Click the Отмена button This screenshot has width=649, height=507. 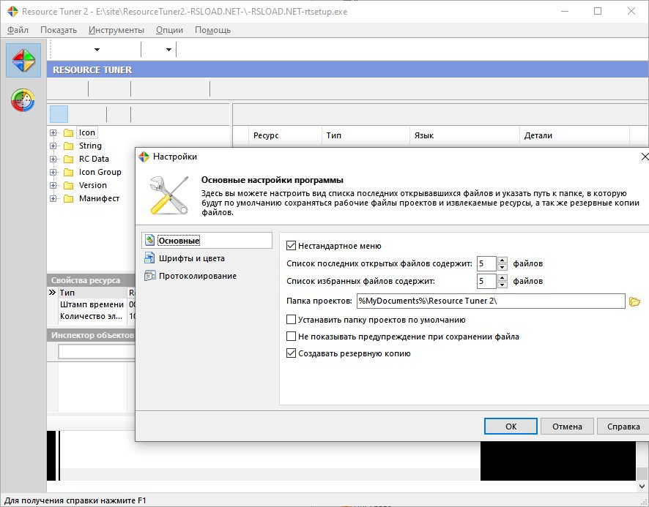(x=567, y=427)
